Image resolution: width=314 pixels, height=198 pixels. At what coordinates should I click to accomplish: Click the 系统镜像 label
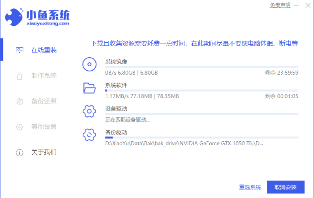(x=116, y=62)
